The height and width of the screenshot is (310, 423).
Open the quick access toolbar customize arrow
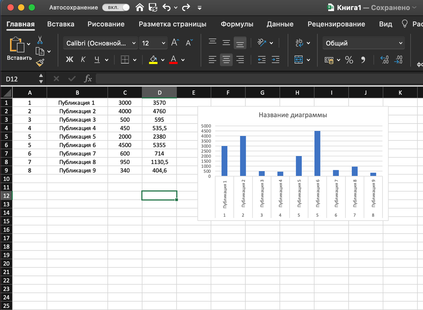(x=200, y=8)
